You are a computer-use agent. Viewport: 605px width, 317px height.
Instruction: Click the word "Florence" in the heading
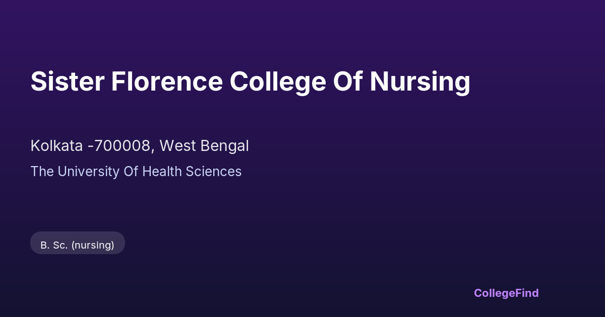(166, 82)
